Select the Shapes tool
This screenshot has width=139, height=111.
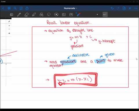[x=41, y=15]
